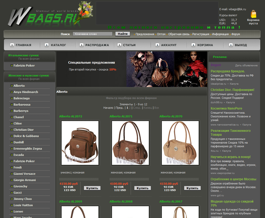
Task: Open the Регистрация link
Action: [x=201, y=34]
